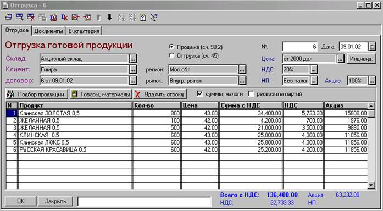Image resolution: width=383 pixels, height=211 pixels.
Task: Click the S icon with red arrow
Action: [75, 17]
